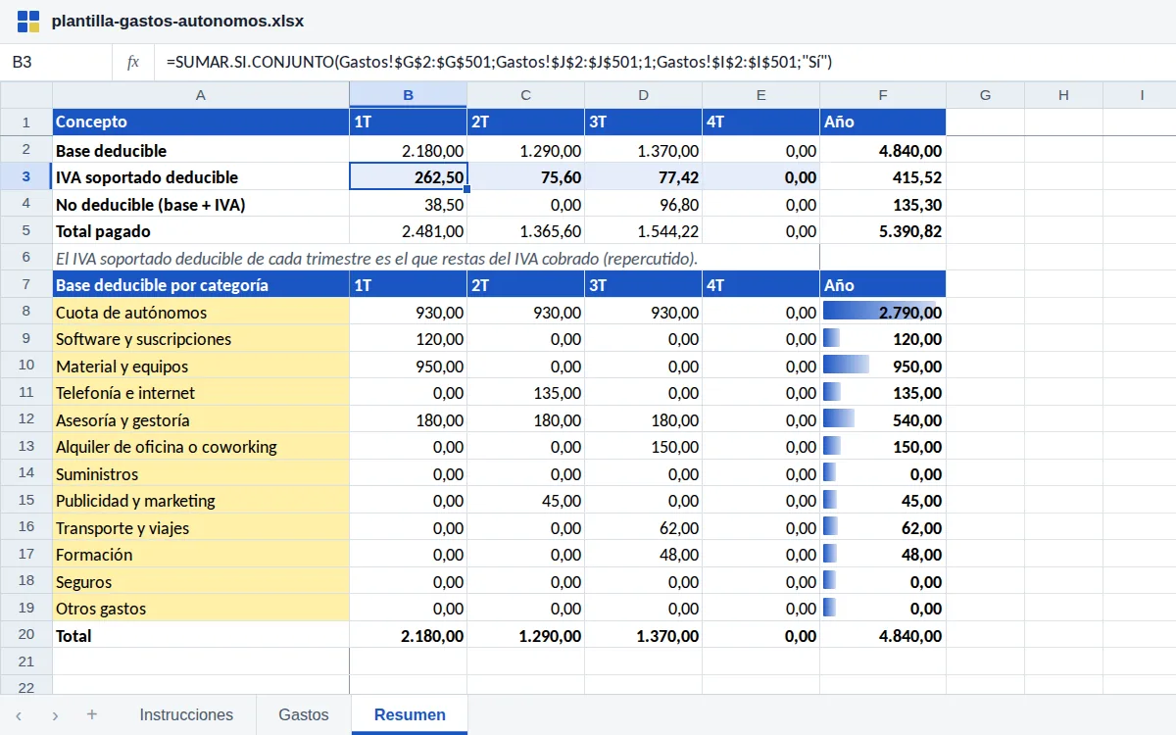This screenshot has height=735, width=1176.
Task: Select 'Software y suscripciones' category cell
Action: pyautogui.click(x=201, y=339)
